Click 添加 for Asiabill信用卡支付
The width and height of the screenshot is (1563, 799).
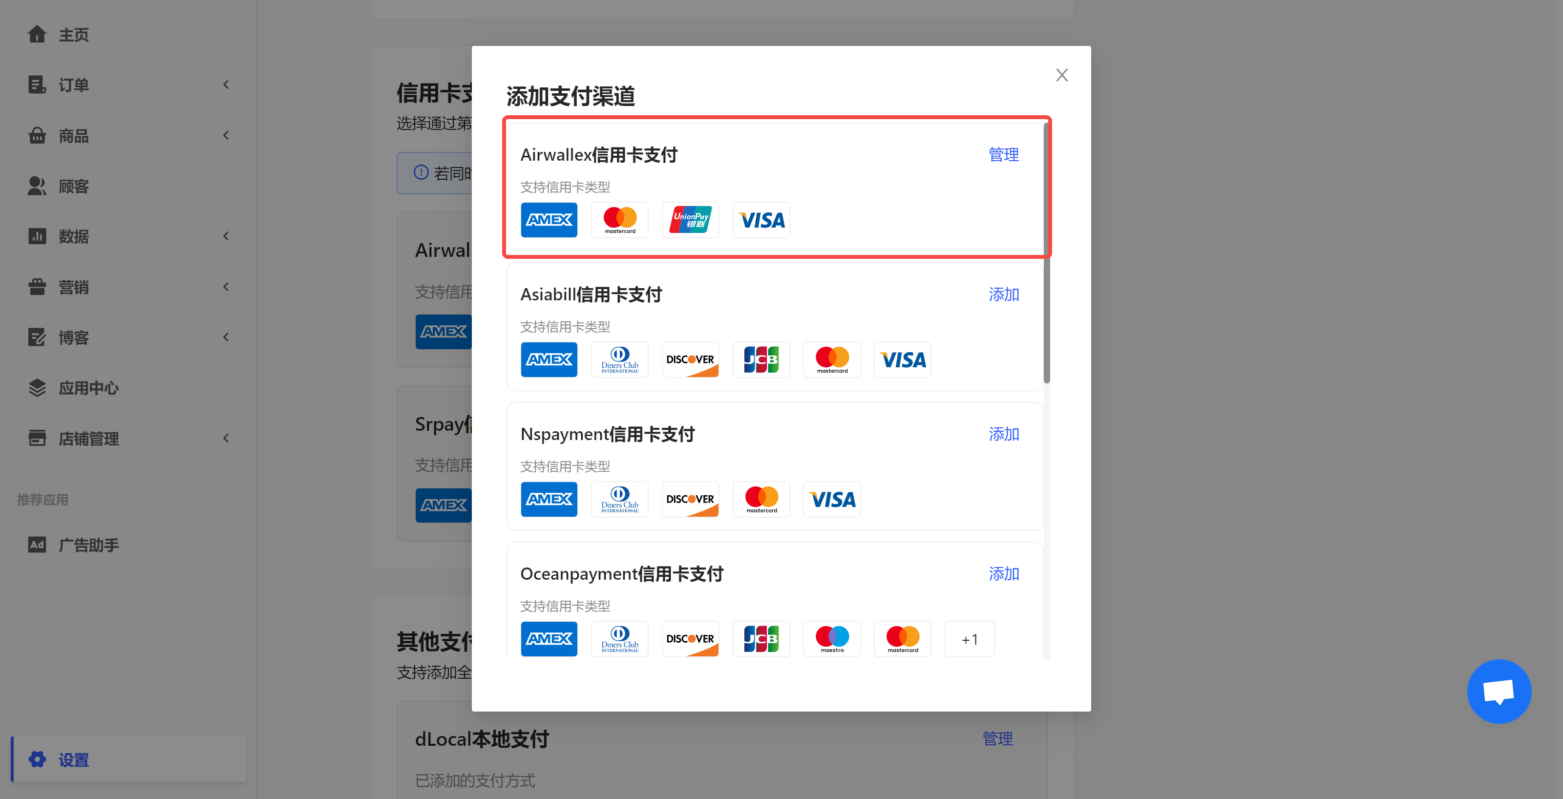1004,294
